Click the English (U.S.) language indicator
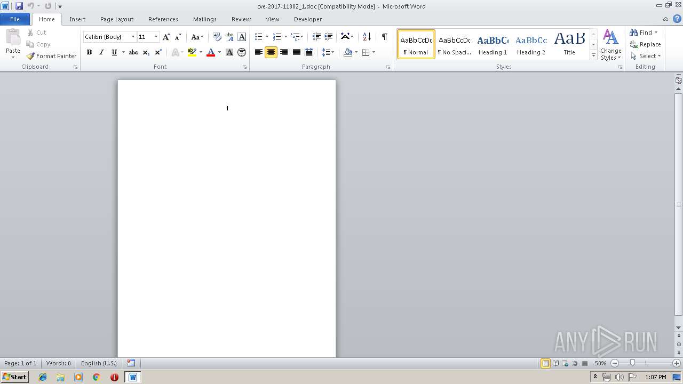Screen dimensions: 683x384 pos(99,363)
